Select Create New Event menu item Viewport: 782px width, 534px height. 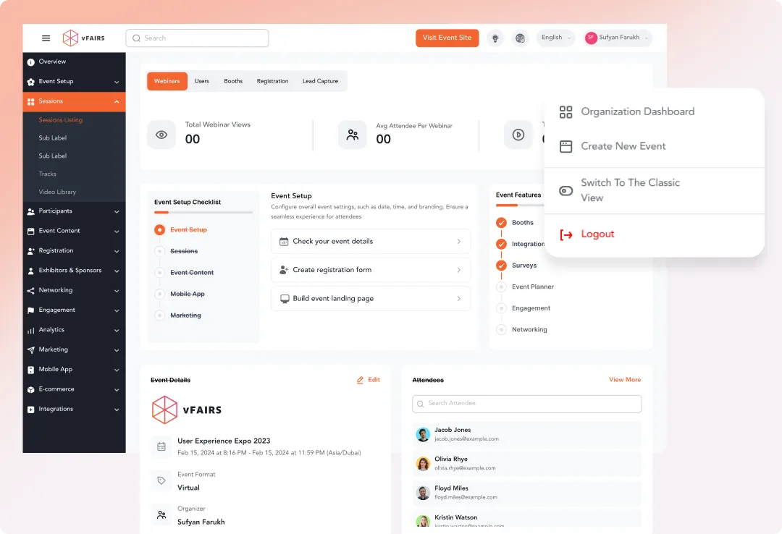(623, 146)
